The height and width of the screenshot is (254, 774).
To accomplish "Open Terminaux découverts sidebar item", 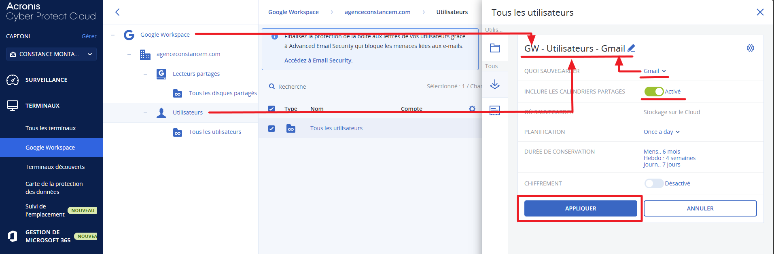I will point(55,167).
